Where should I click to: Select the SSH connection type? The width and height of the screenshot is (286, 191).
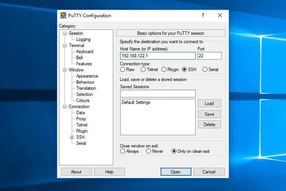[185, 69]
